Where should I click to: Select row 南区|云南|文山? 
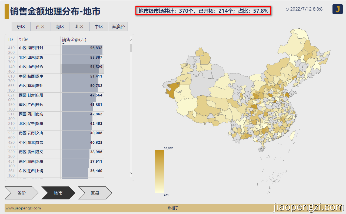(55, 135)
